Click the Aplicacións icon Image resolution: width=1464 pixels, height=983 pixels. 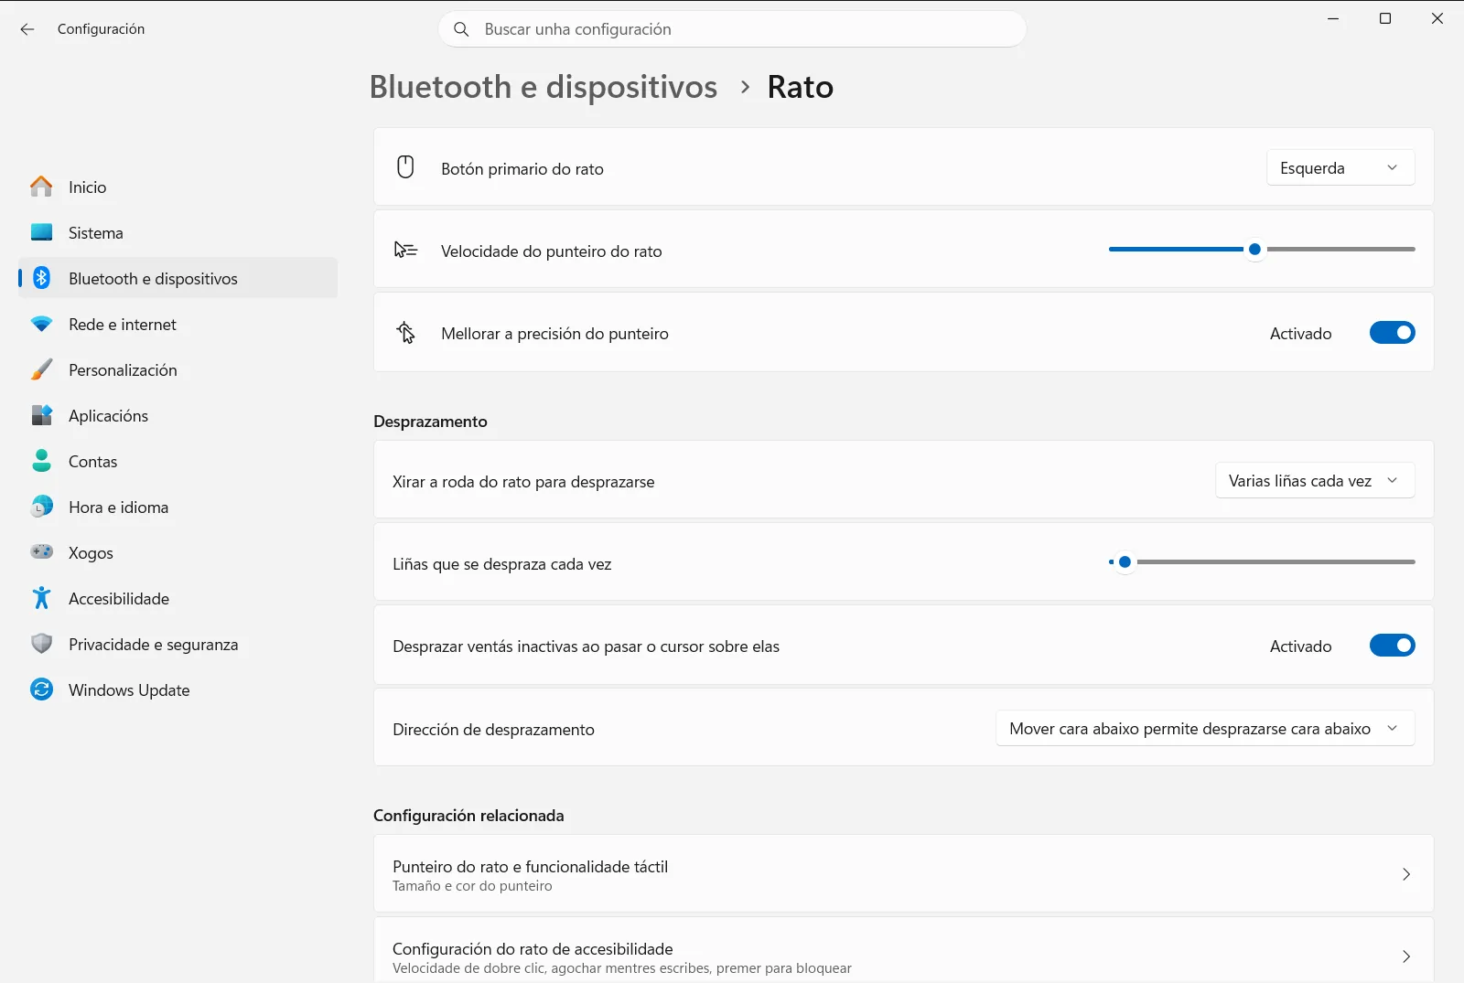click(x=41, y=415)
